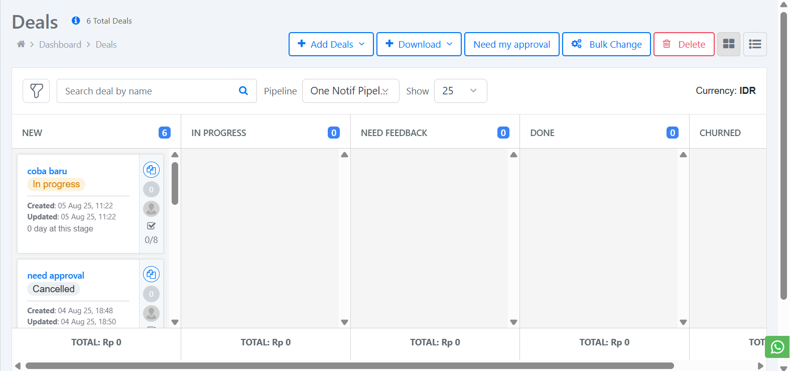790x371 pixels.
Task: Click copy icon on need approval card
Action: tap(151, 274)
